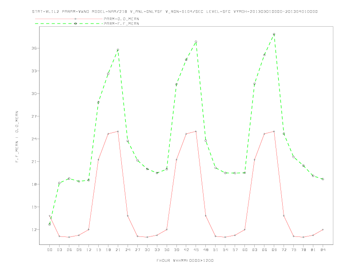Click the y-axis tick label 33

pos(34,71)
